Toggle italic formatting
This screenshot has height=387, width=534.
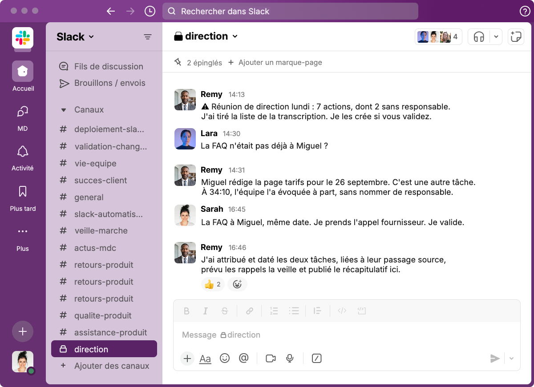206,311
